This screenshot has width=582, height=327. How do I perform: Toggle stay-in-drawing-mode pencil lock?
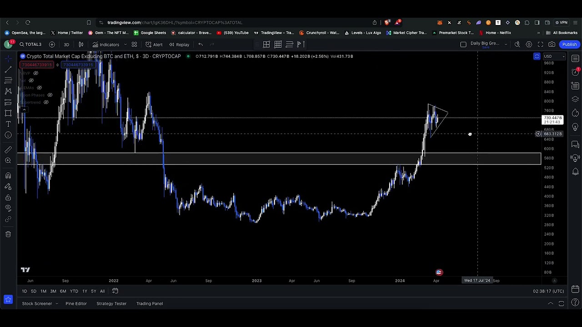[8, 186]
